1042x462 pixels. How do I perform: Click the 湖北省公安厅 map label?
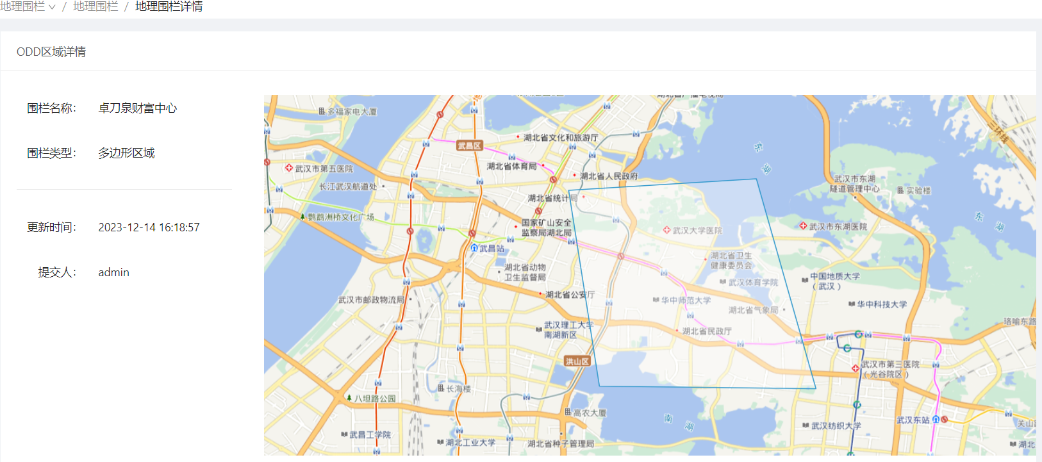pyautogui.click(x=570, y=295)
